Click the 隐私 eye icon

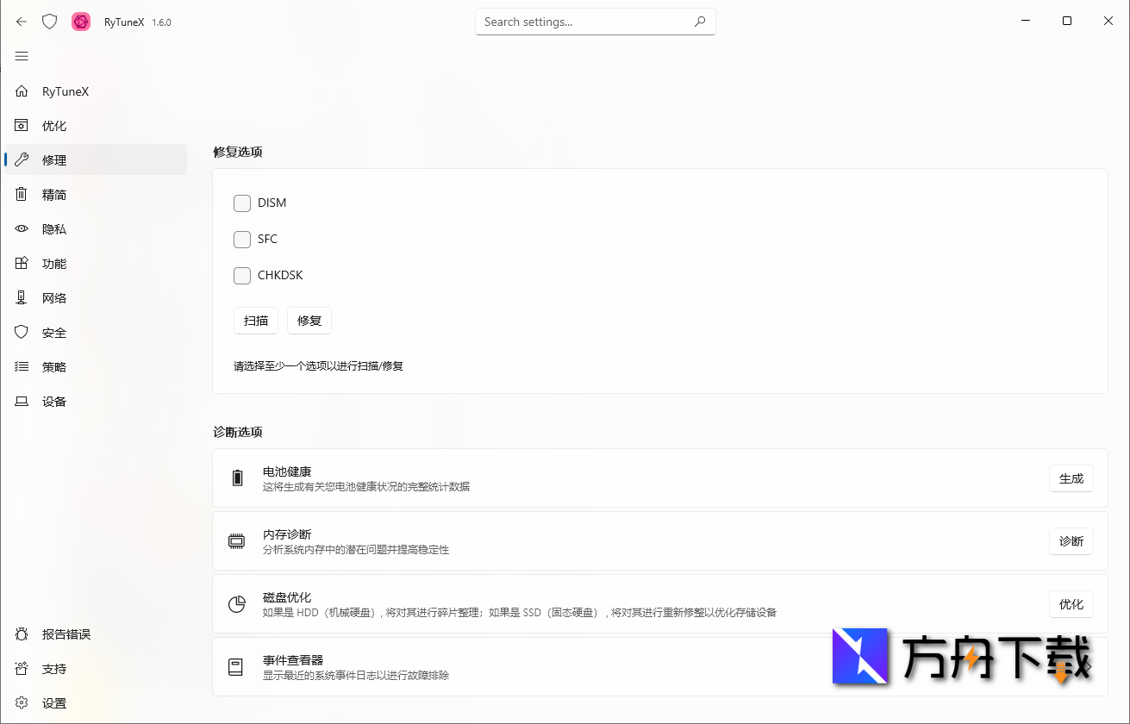(22, 228)
